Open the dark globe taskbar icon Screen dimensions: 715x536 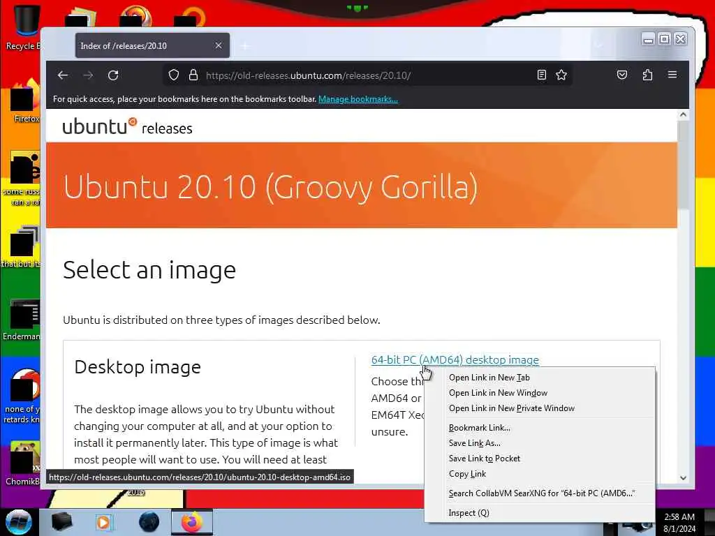tap(149, 522)
